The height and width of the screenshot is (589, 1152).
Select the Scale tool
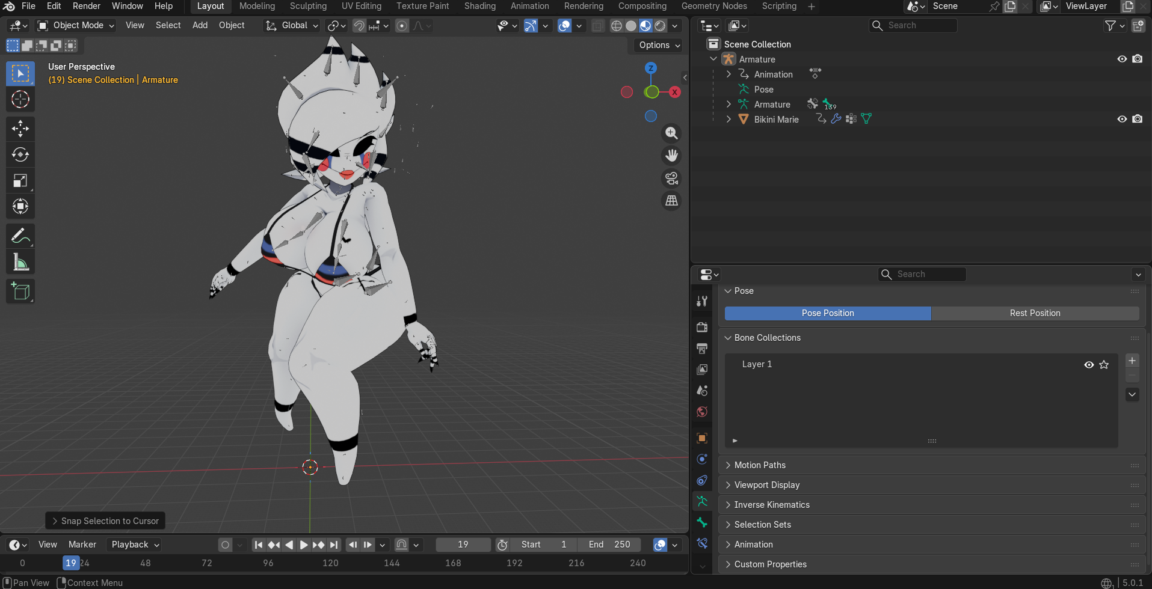pos(20,180)
